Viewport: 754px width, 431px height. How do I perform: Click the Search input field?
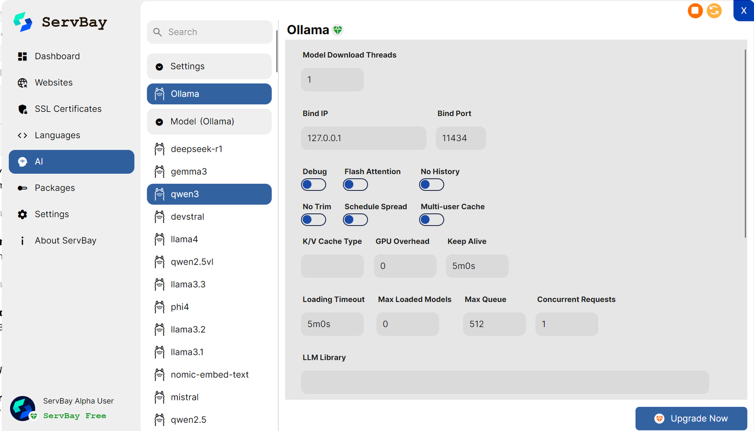pyautogui.click(x=210, y=32)
